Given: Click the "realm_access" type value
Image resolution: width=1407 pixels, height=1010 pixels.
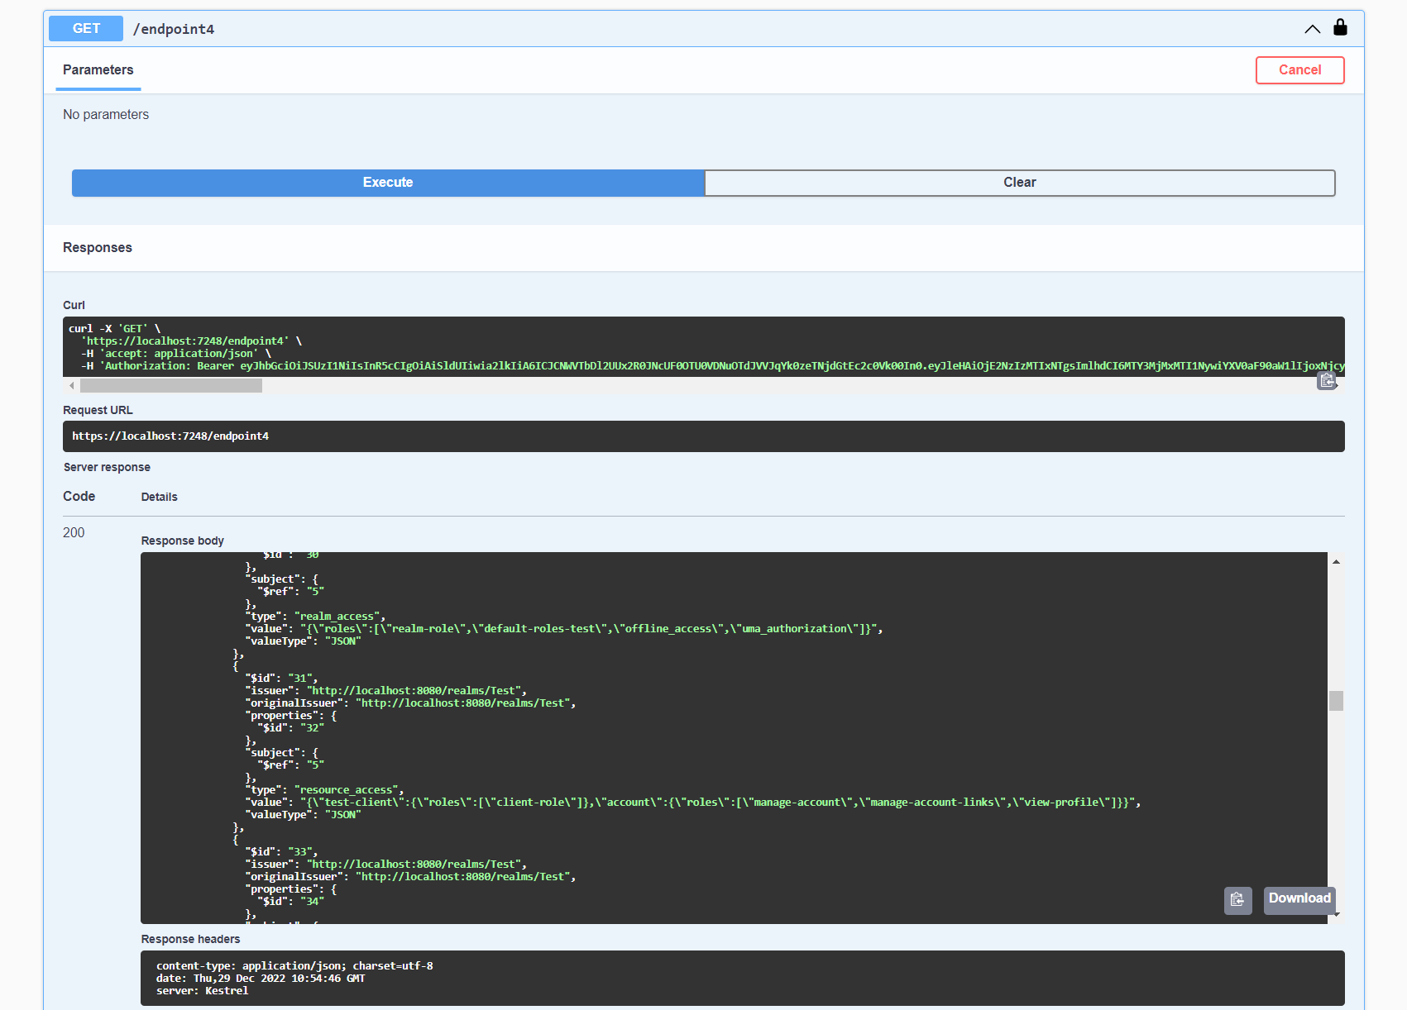Looking at the screenshot, I should (337, 617).
